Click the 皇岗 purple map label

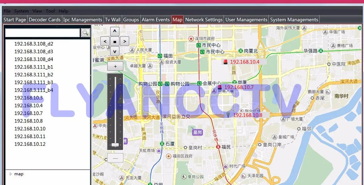(198, 132)
